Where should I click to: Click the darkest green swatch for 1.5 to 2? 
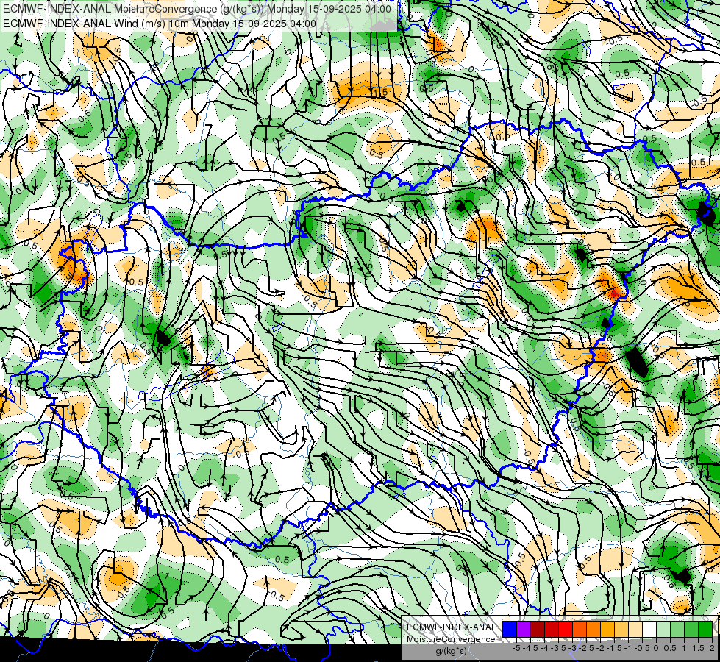[705, 629]
